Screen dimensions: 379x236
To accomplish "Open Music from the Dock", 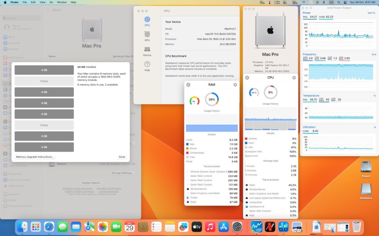I will (210, 227).
